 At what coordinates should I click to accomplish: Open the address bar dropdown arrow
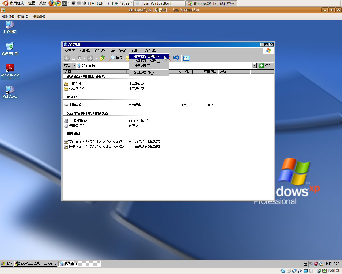[x=254, y=66]
